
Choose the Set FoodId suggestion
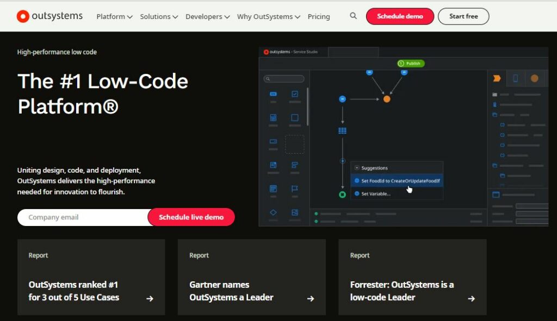point(397,181)
